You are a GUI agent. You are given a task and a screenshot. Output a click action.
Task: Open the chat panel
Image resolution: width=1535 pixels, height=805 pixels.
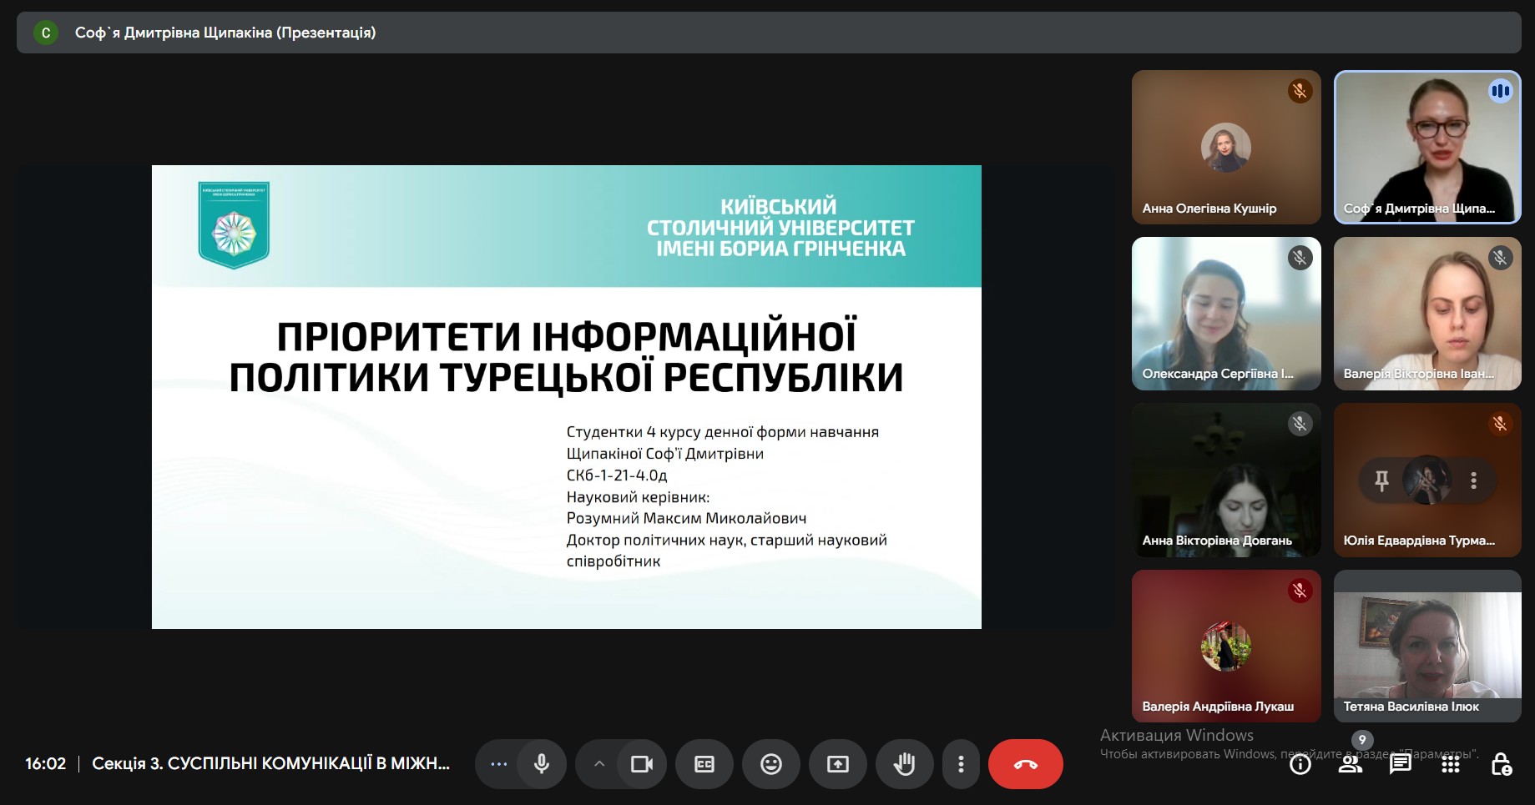[x=1401, y=764]
